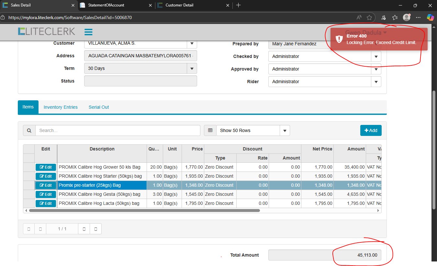Expand the Show 50 Rows dropdown
This screenshot has height=266, width=437.
(x=285, y=130)
